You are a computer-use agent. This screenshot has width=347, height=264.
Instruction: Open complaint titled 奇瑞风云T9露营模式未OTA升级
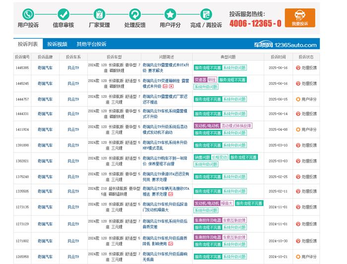(x=166, y=68)
